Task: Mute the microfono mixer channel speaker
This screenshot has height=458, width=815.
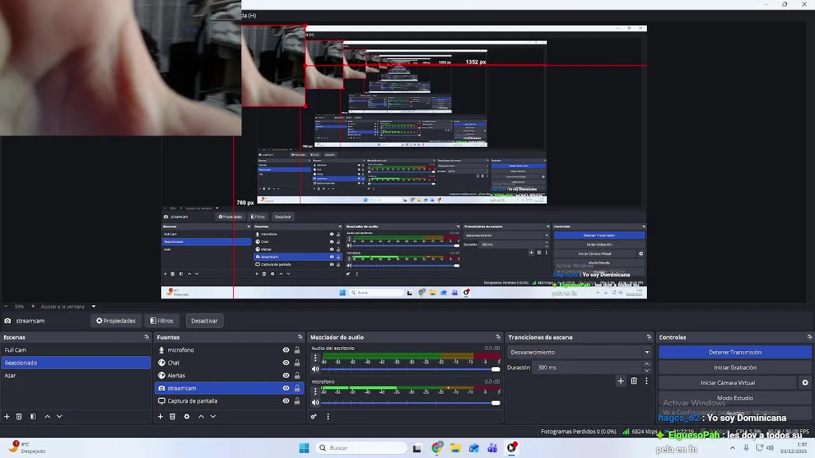Action: point(315,402)
